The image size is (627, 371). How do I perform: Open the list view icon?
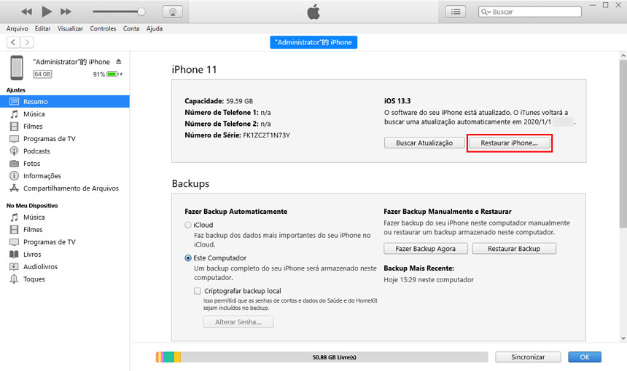456,12
